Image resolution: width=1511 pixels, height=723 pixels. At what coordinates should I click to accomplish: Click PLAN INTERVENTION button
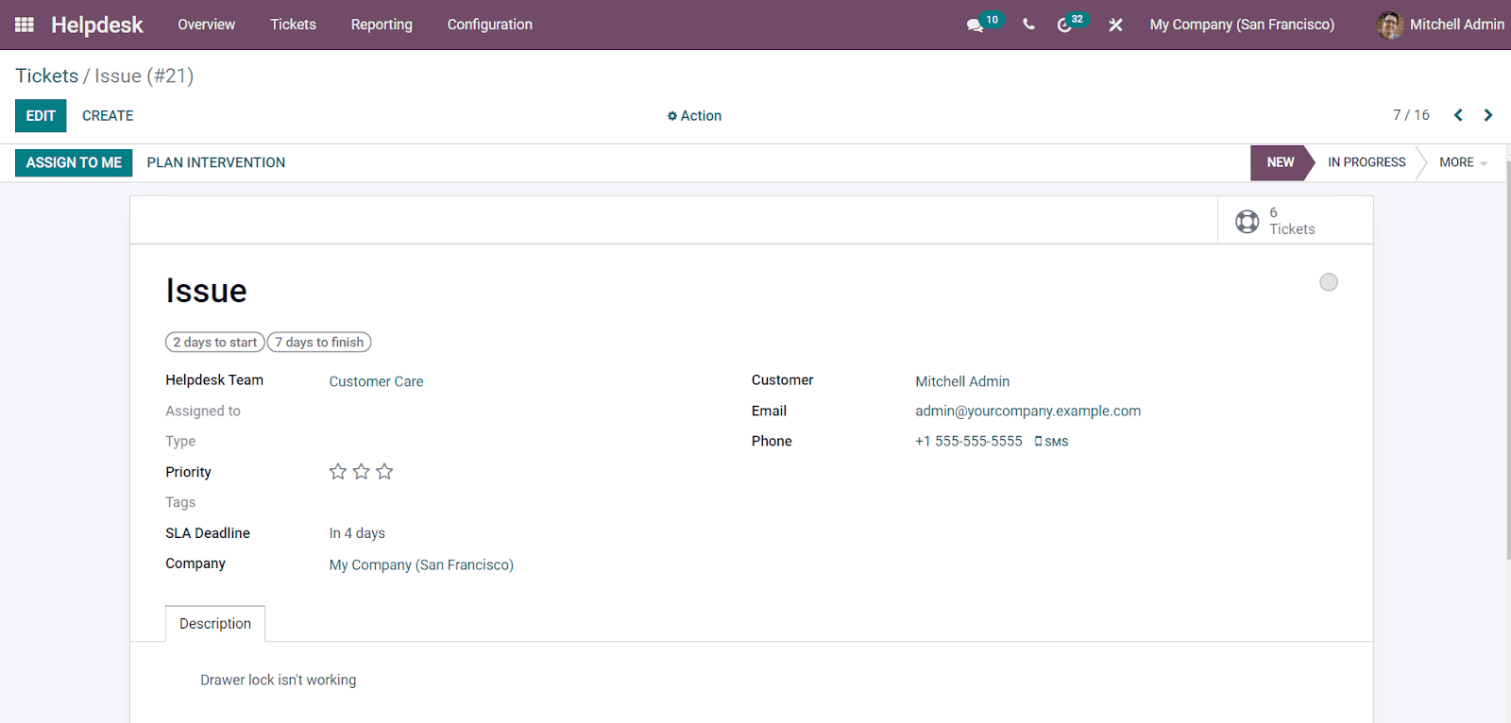216,162
